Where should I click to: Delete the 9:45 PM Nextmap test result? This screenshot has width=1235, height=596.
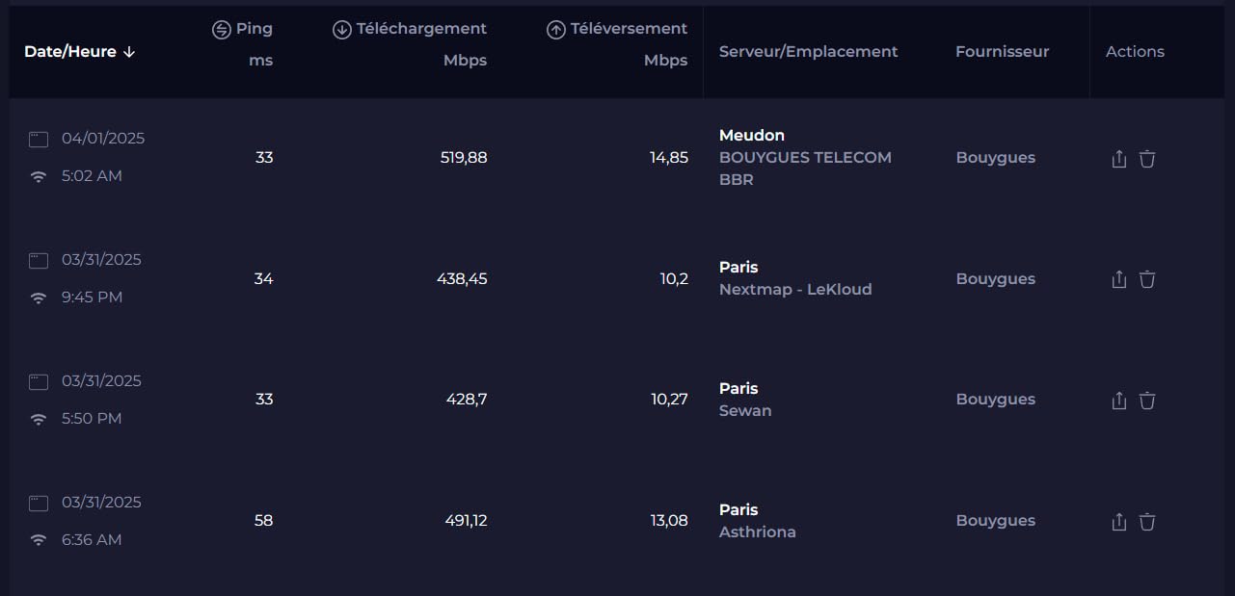pos(1147,279)
